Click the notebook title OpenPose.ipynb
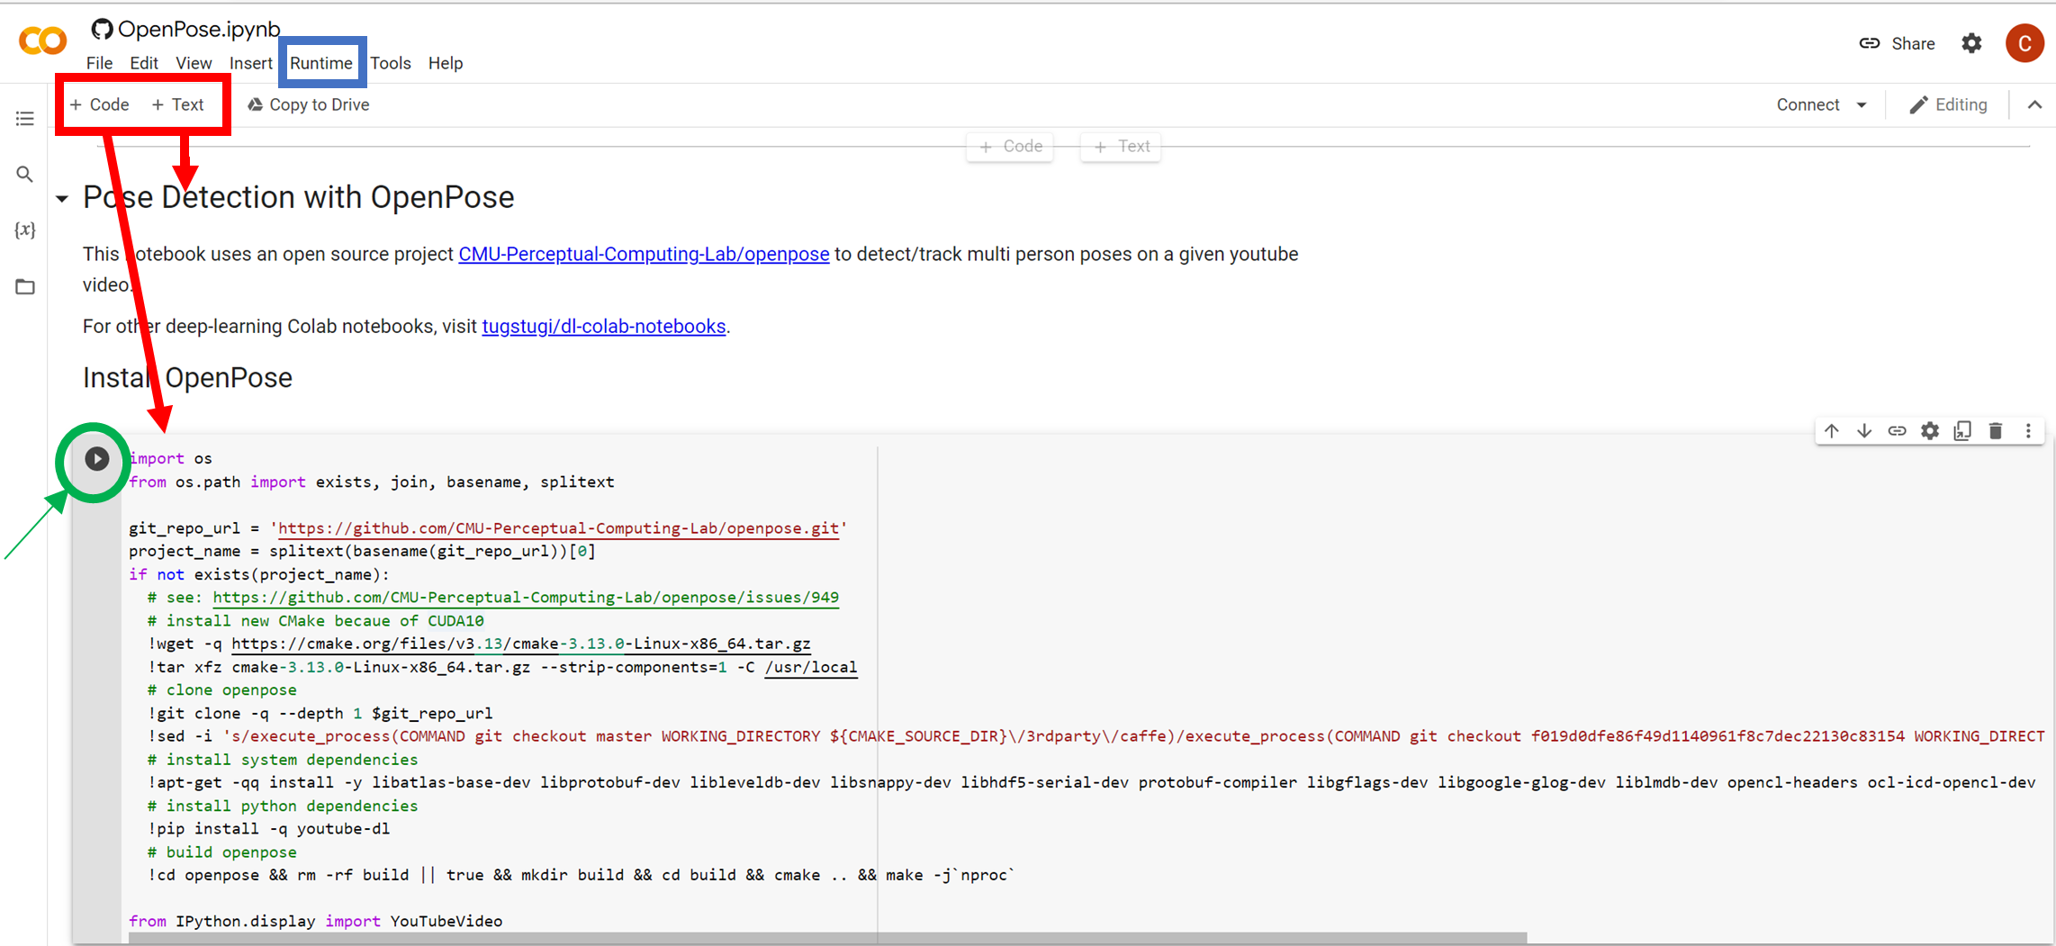Viewport: 2056px width, 946px height. 199,29
